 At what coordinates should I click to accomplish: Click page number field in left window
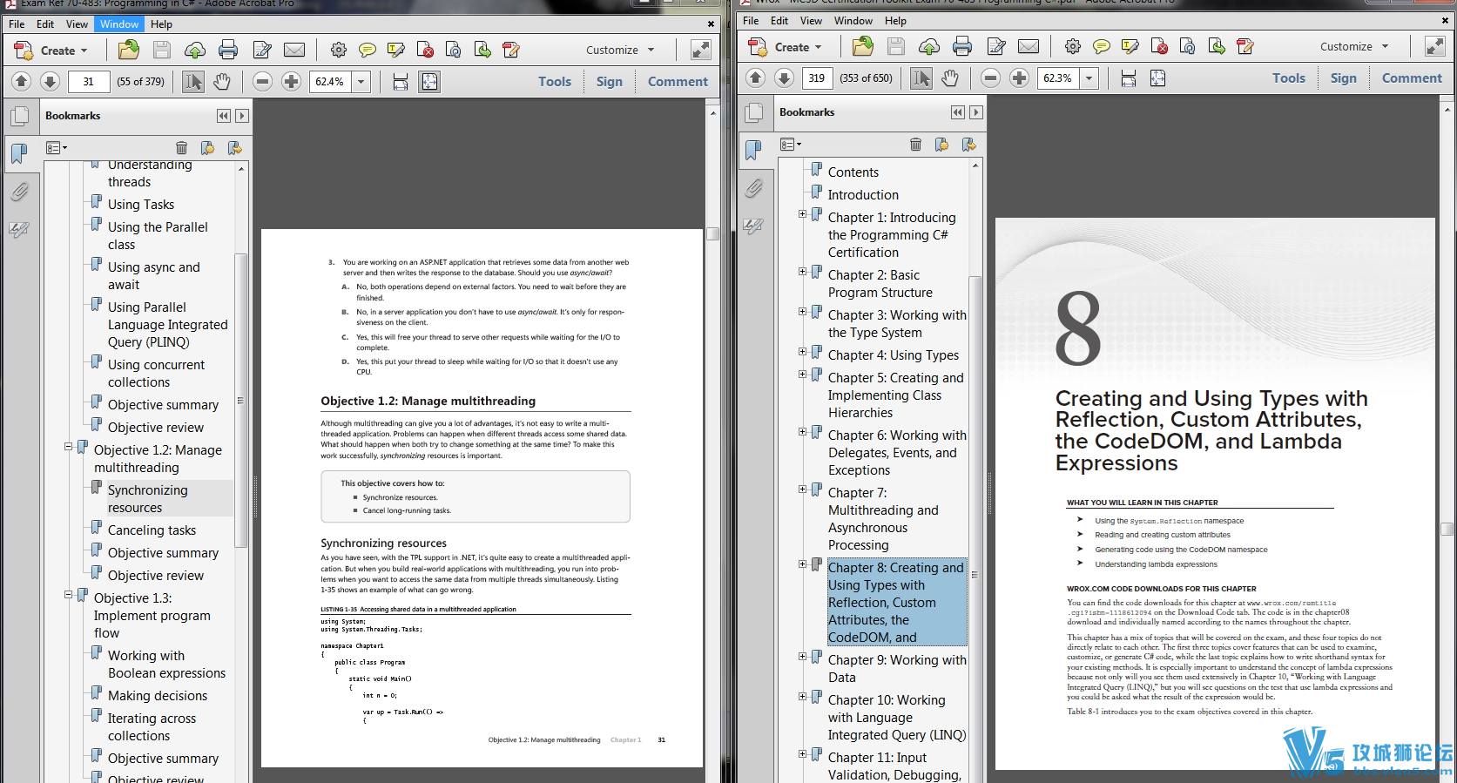click(89, 82)
